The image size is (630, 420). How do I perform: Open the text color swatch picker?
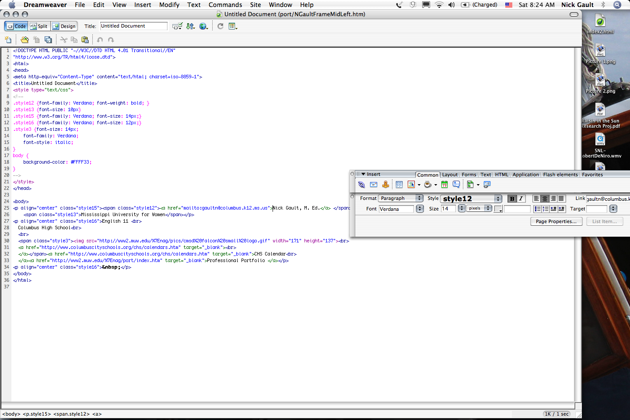click(x=498, y=209)
